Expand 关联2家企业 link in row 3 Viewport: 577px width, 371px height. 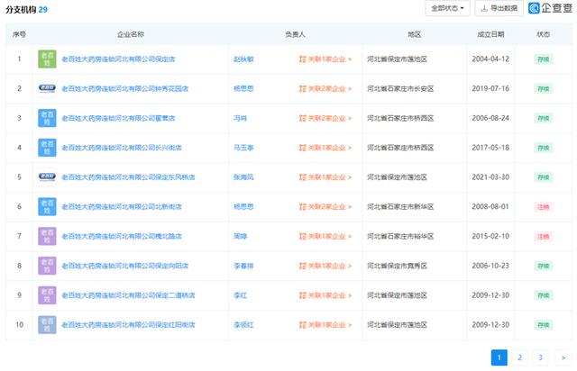coord(325,118)
